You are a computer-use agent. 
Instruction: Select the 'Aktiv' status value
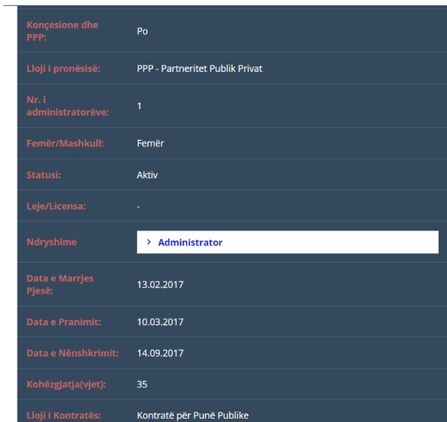(147, 175)
